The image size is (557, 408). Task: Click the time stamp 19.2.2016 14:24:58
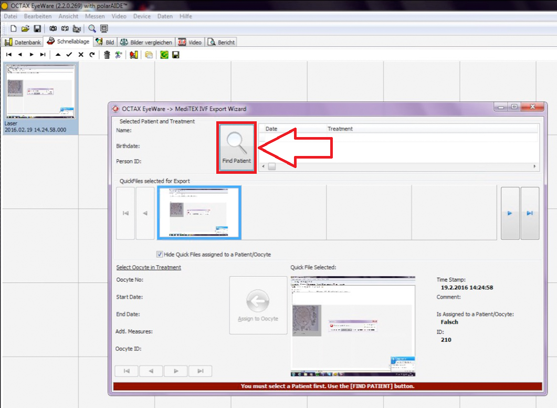(x=467, y=288)
